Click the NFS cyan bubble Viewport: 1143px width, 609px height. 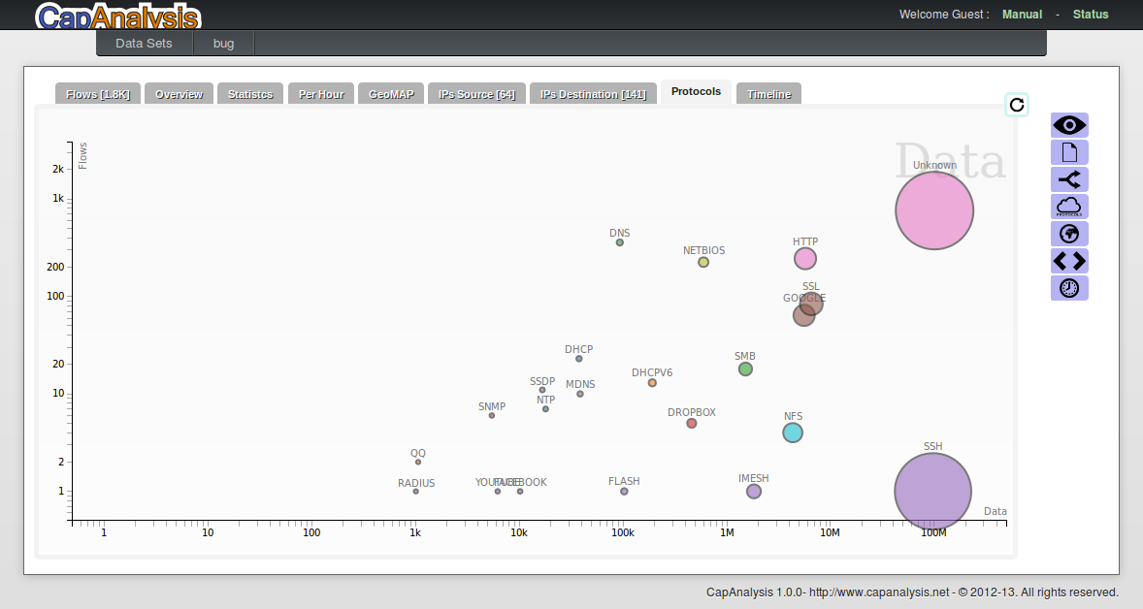pos(793,433)
